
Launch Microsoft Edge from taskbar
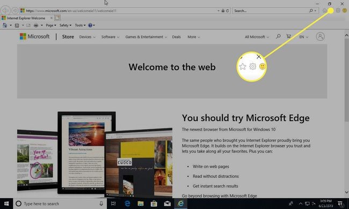pyautogui.click(x=127, y=204)
